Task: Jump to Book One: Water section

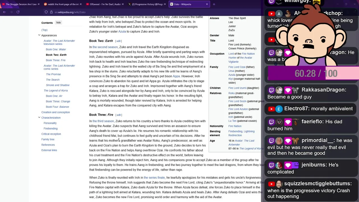Action: click(x=56, y=49)
